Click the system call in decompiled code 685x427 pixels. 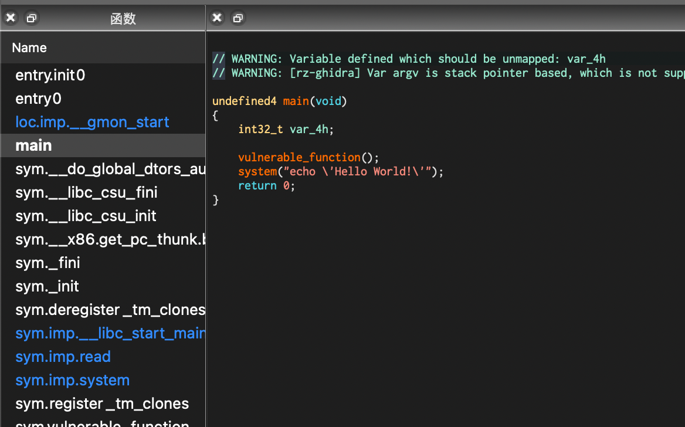[257, 171]
